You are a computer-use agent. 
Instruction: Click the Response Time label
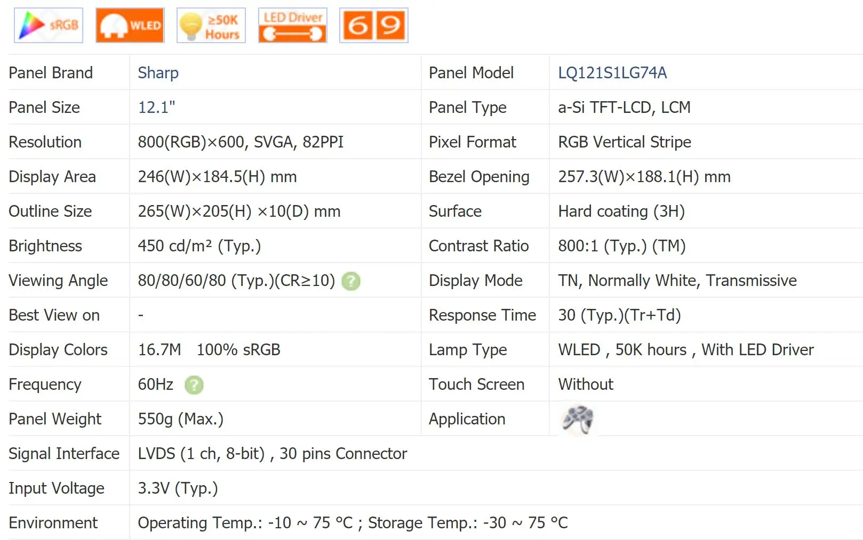tap(483, 315)
